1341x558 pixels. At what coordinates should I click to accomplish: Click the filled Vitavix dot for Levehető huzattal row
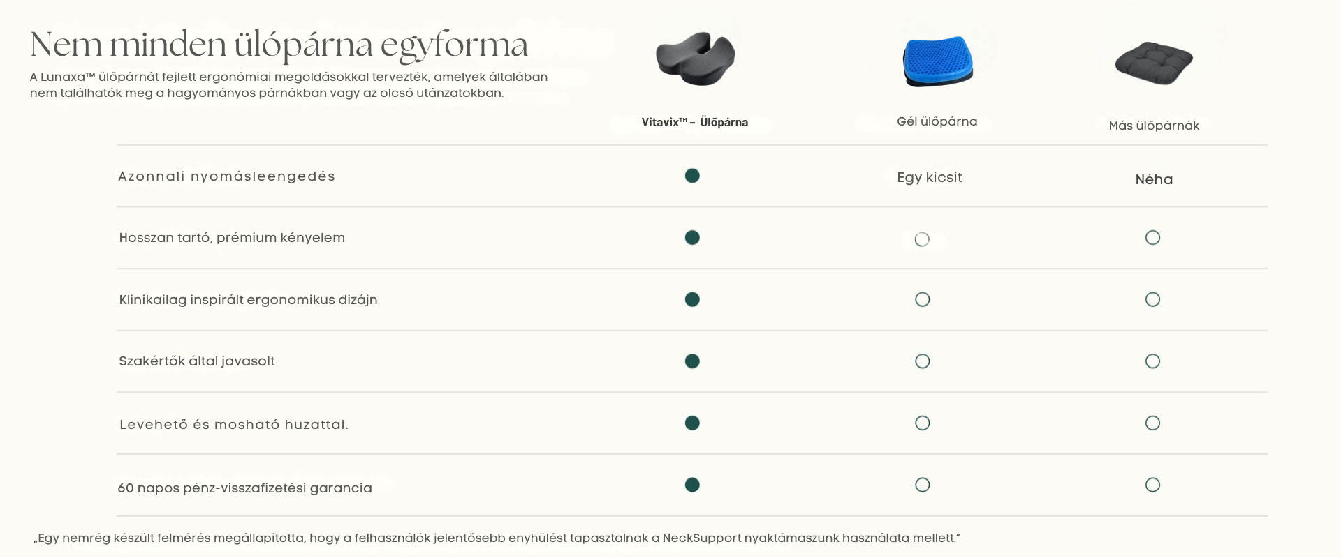point(692,423)
